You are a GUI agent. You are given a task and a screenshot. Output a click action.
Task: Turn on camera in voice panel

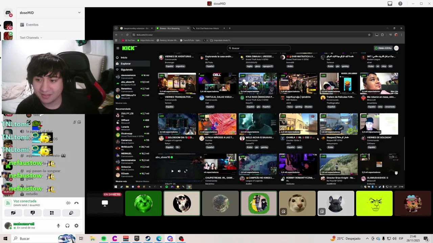(x=13, y=213)
